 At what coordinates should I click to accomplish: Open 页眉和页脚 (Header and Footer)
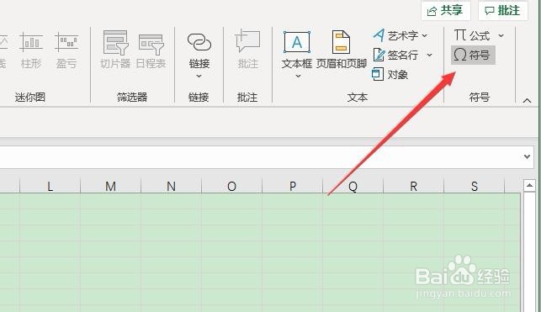pos(342,50)
